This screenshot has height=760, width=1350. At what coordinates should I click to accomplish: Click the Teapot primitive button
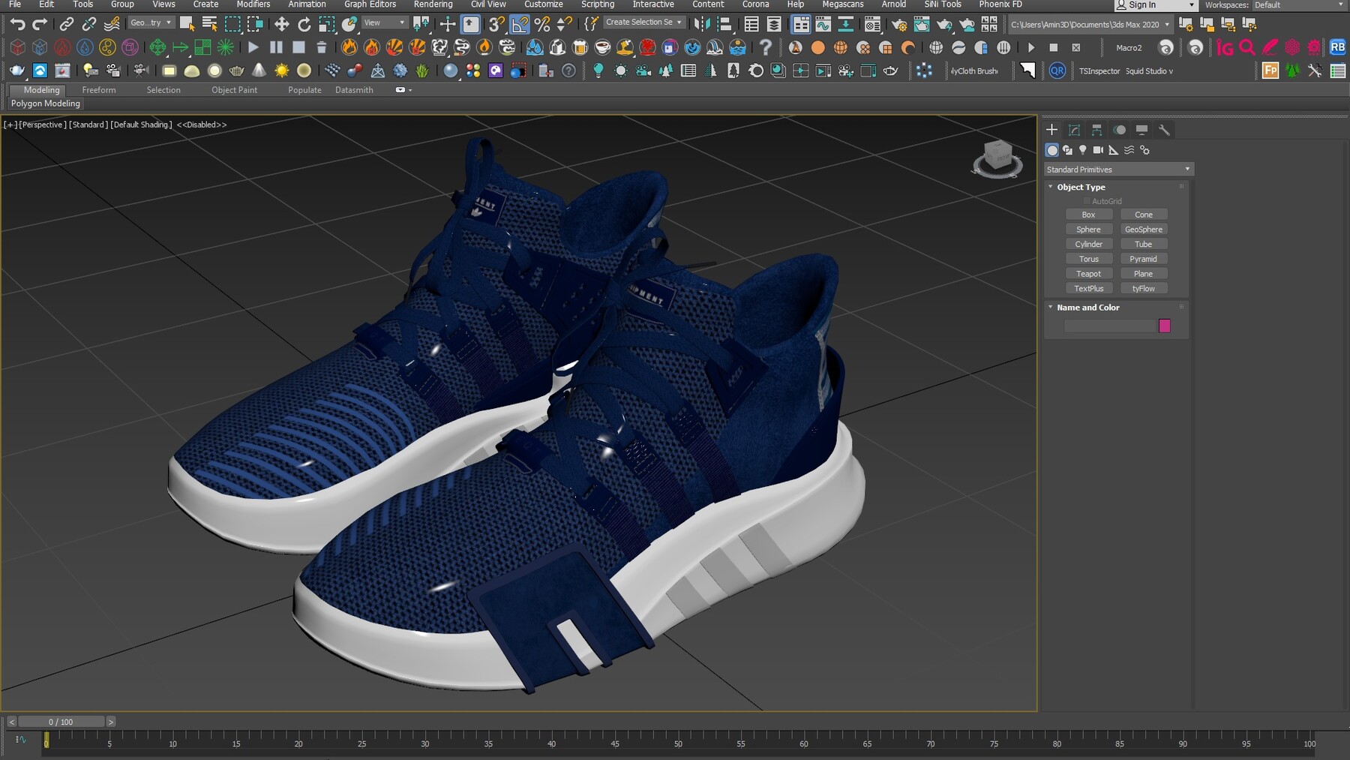1089,273
